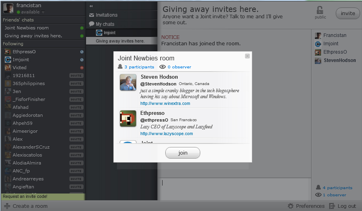Click the public unlocked padlock icon
Viewport: 362px width, 211px height.
320,10
